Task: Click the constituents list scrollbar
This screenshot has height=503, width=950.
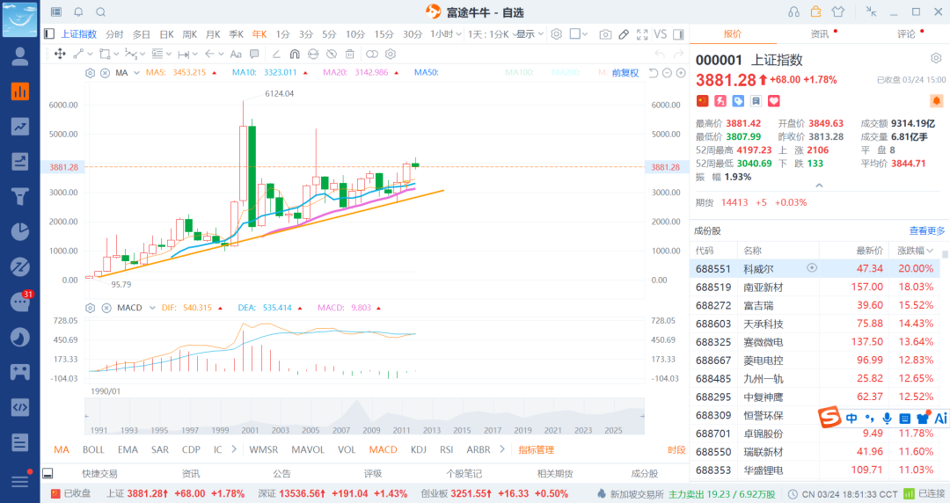Action: coord(945,254)
